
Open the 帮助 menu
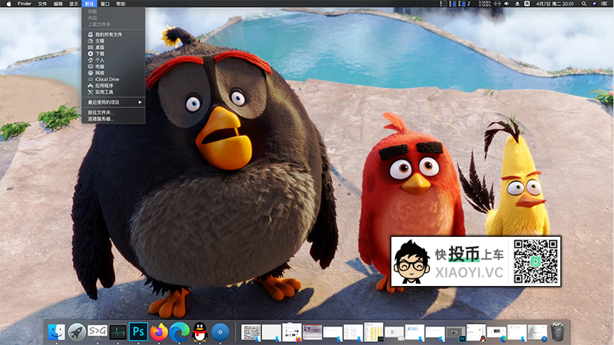(120, 4)
